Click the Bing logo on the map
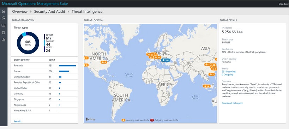Screen dimensions: 289x129 [90, 119]
